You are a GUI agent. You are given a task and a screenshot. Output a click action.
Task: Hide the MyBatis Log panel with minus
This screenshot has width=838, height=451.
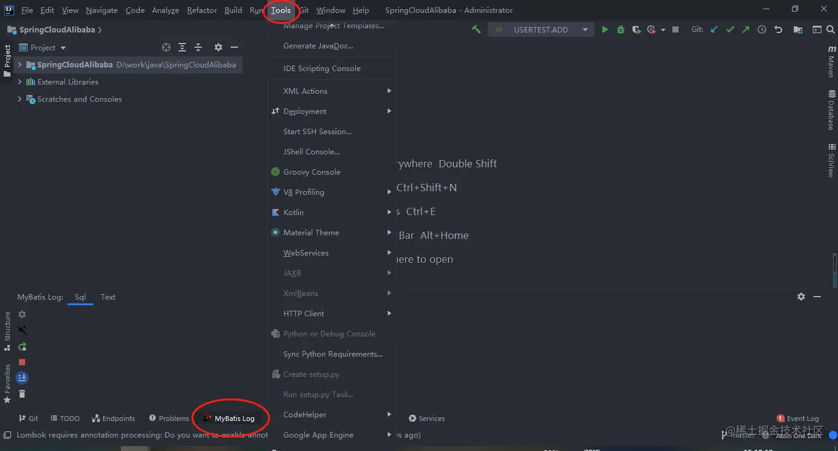pyautogui.click(x=817, y=297)
